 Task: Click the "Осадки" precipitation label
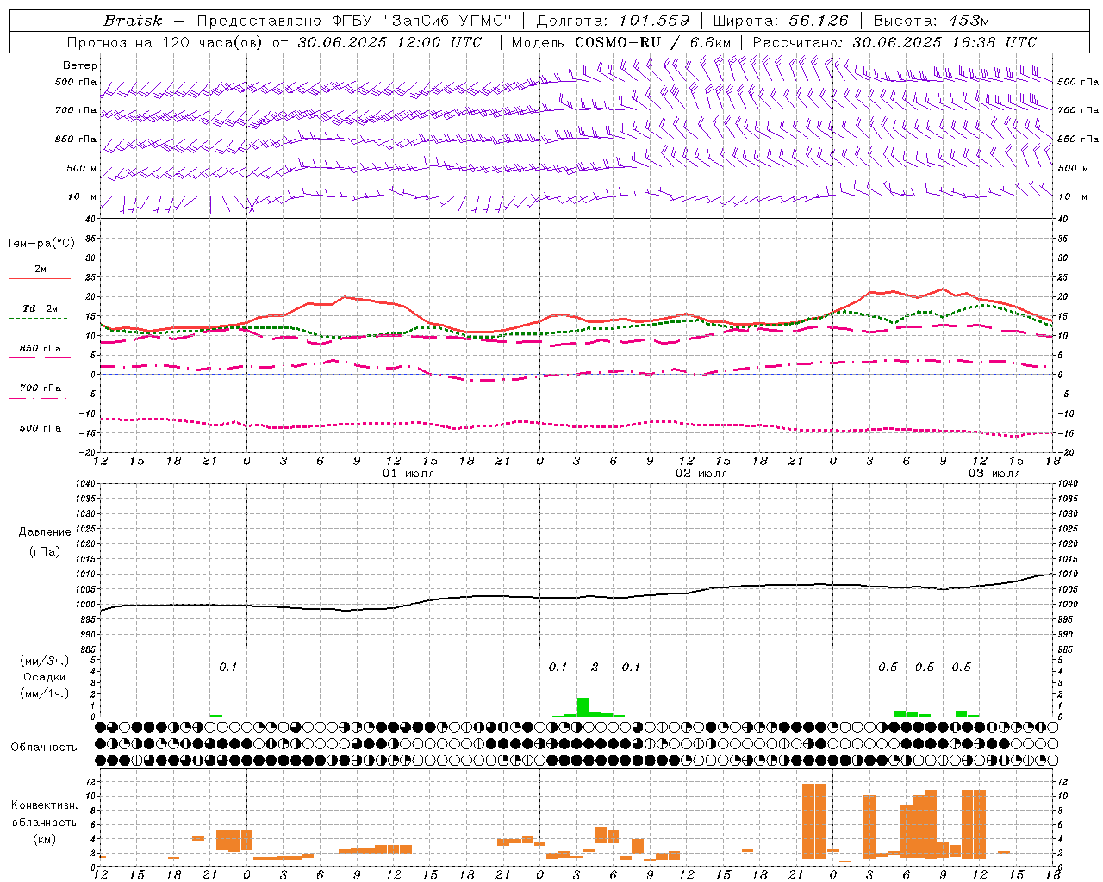(44, 677)
